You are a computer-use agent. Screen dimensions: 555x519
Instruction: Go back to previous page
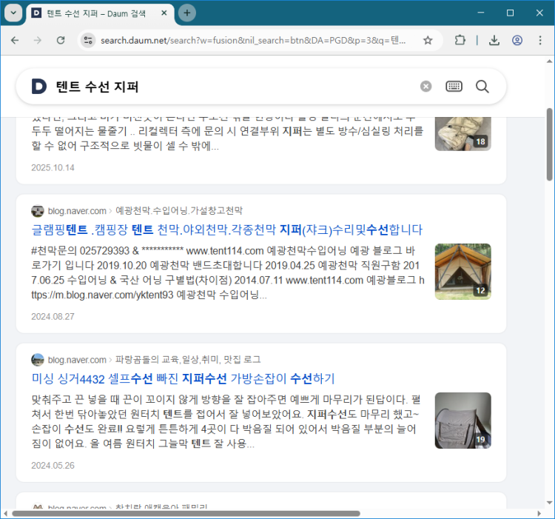pos(15,40)
